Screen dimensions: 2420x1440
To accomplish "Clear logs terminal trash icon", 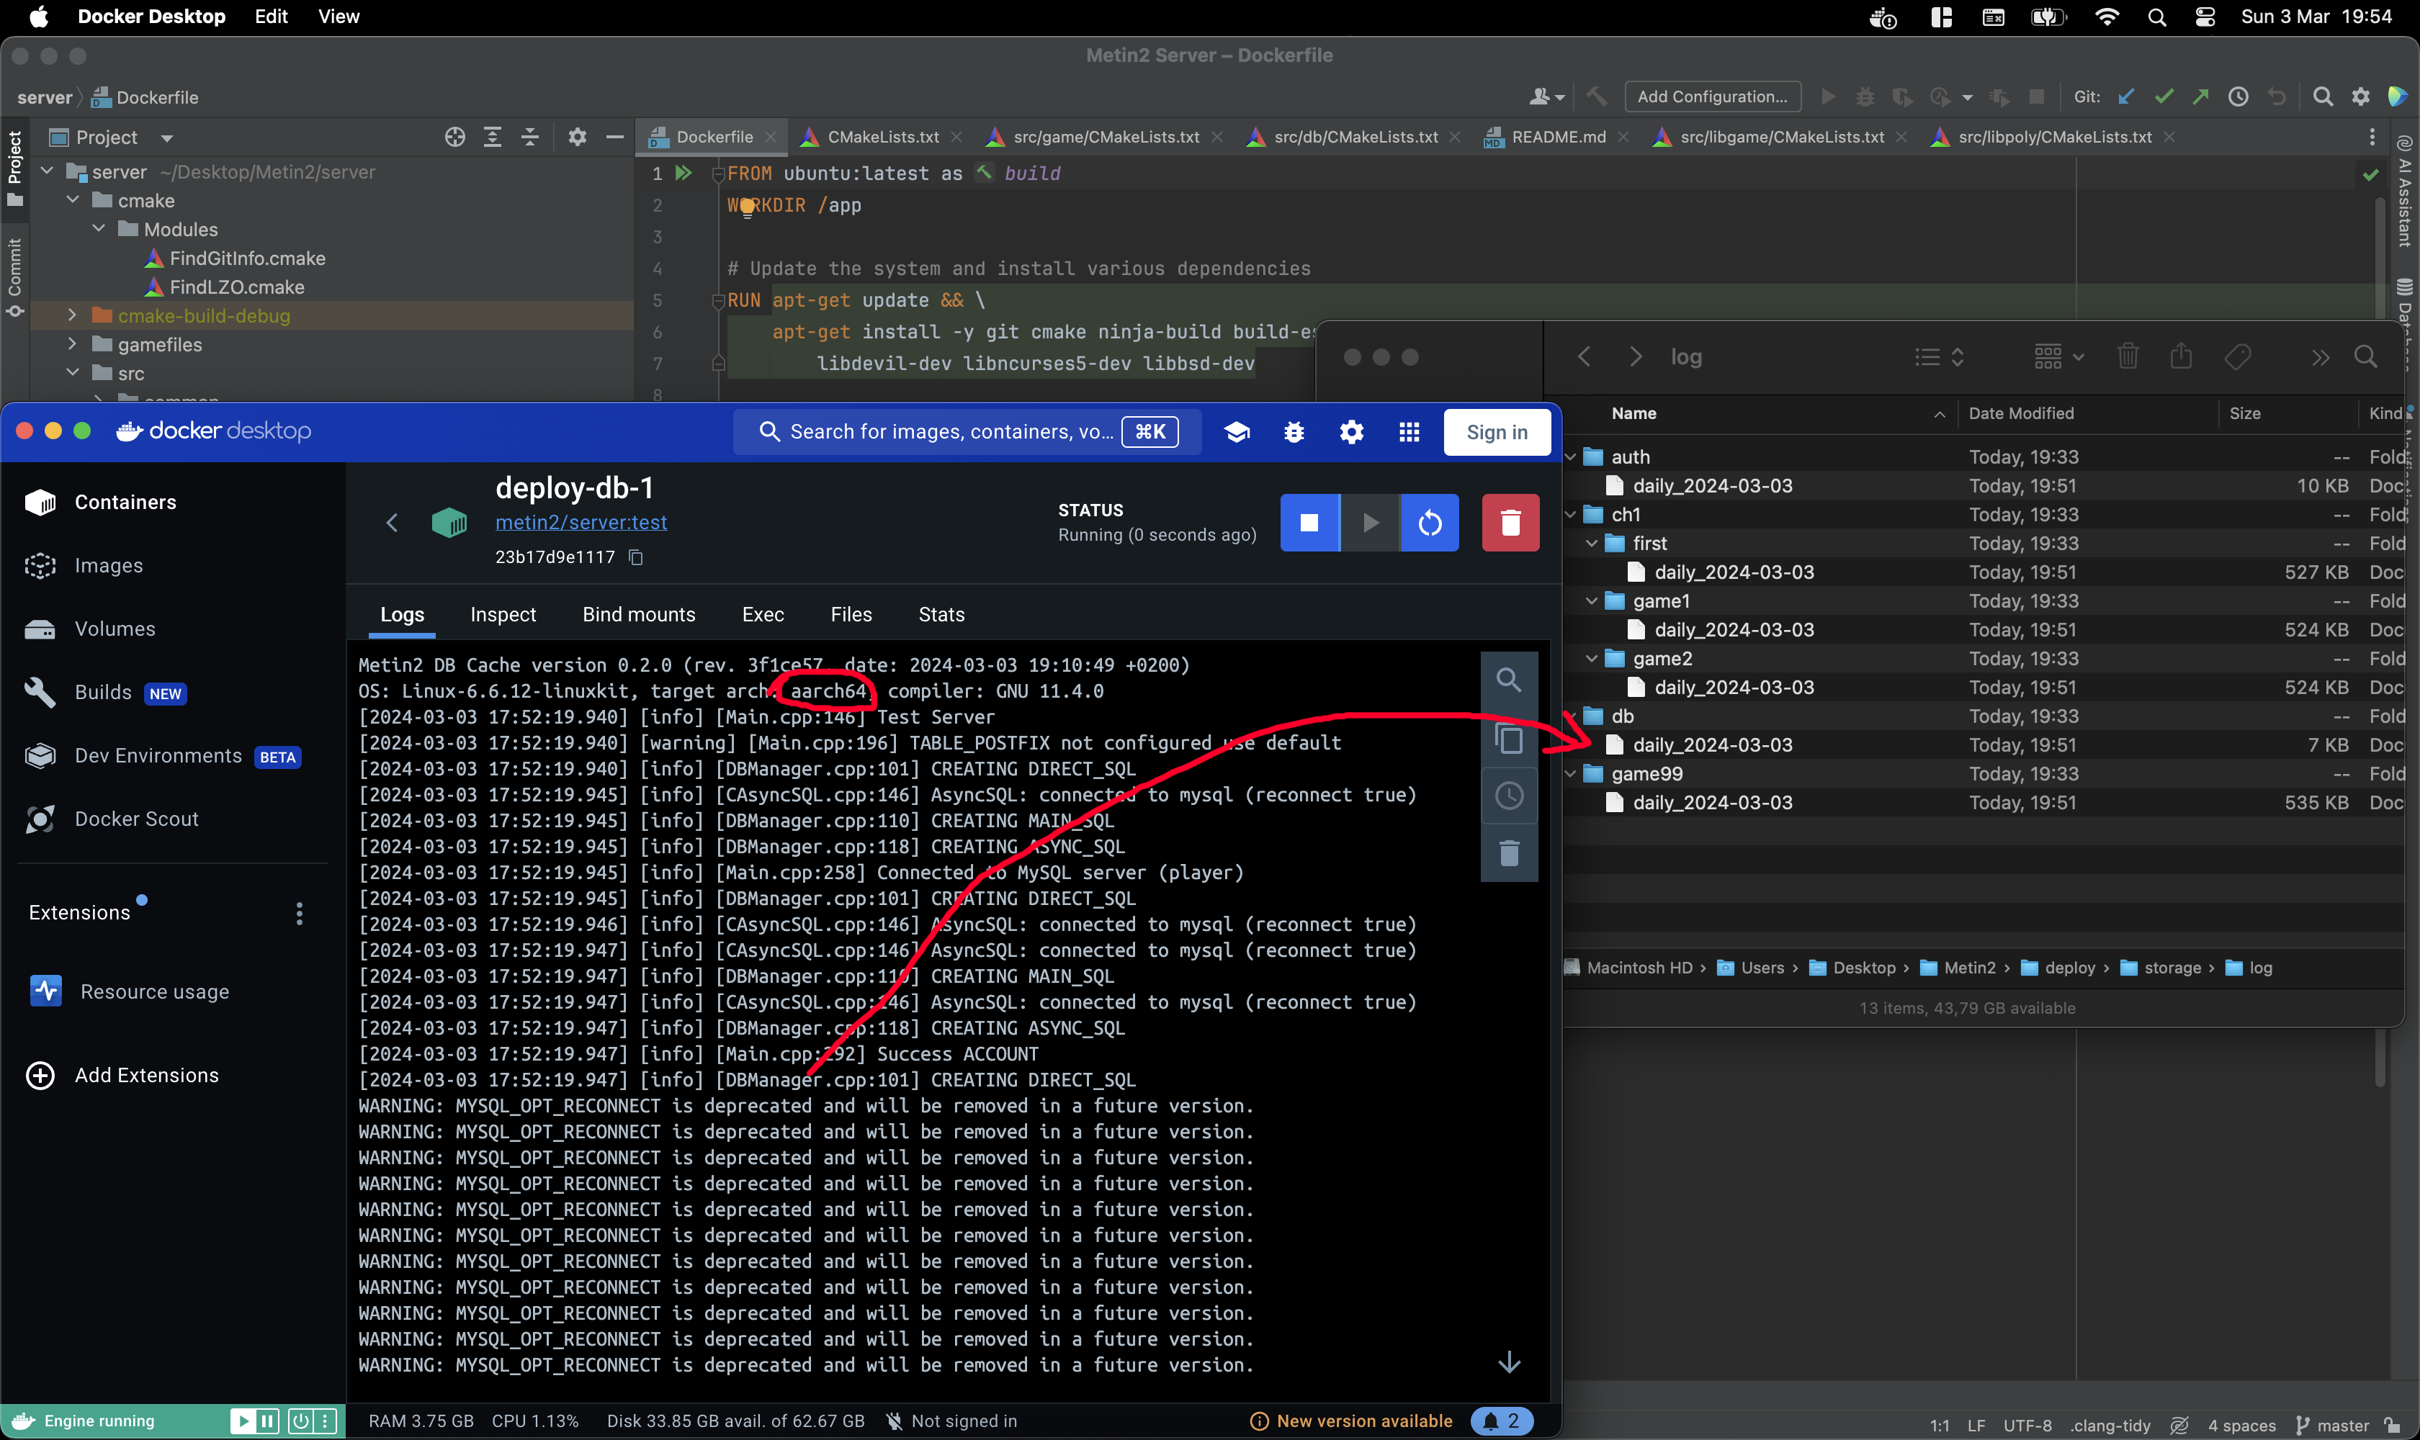I will [1508, 853].
